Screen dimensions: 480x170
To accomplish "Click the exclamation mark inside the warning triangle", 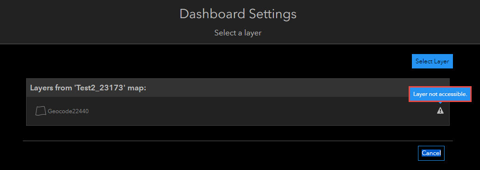I will pyautogui.click(x=440, y=111).
